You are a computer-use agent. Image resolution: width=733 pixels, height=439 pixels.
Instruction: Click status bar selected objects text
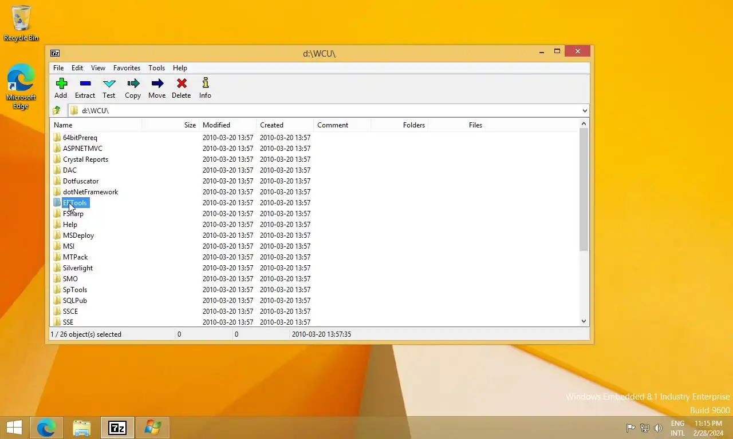pos(86,334)
